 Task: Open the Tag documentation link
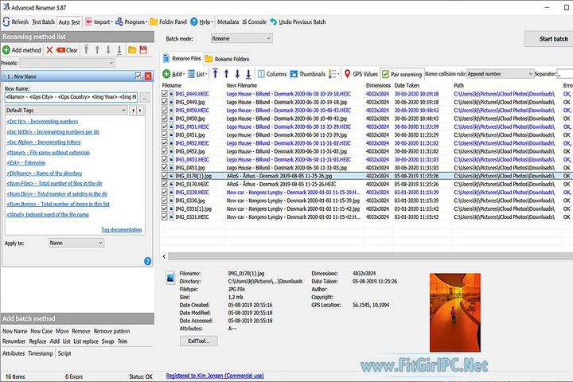tap(121, 230)
